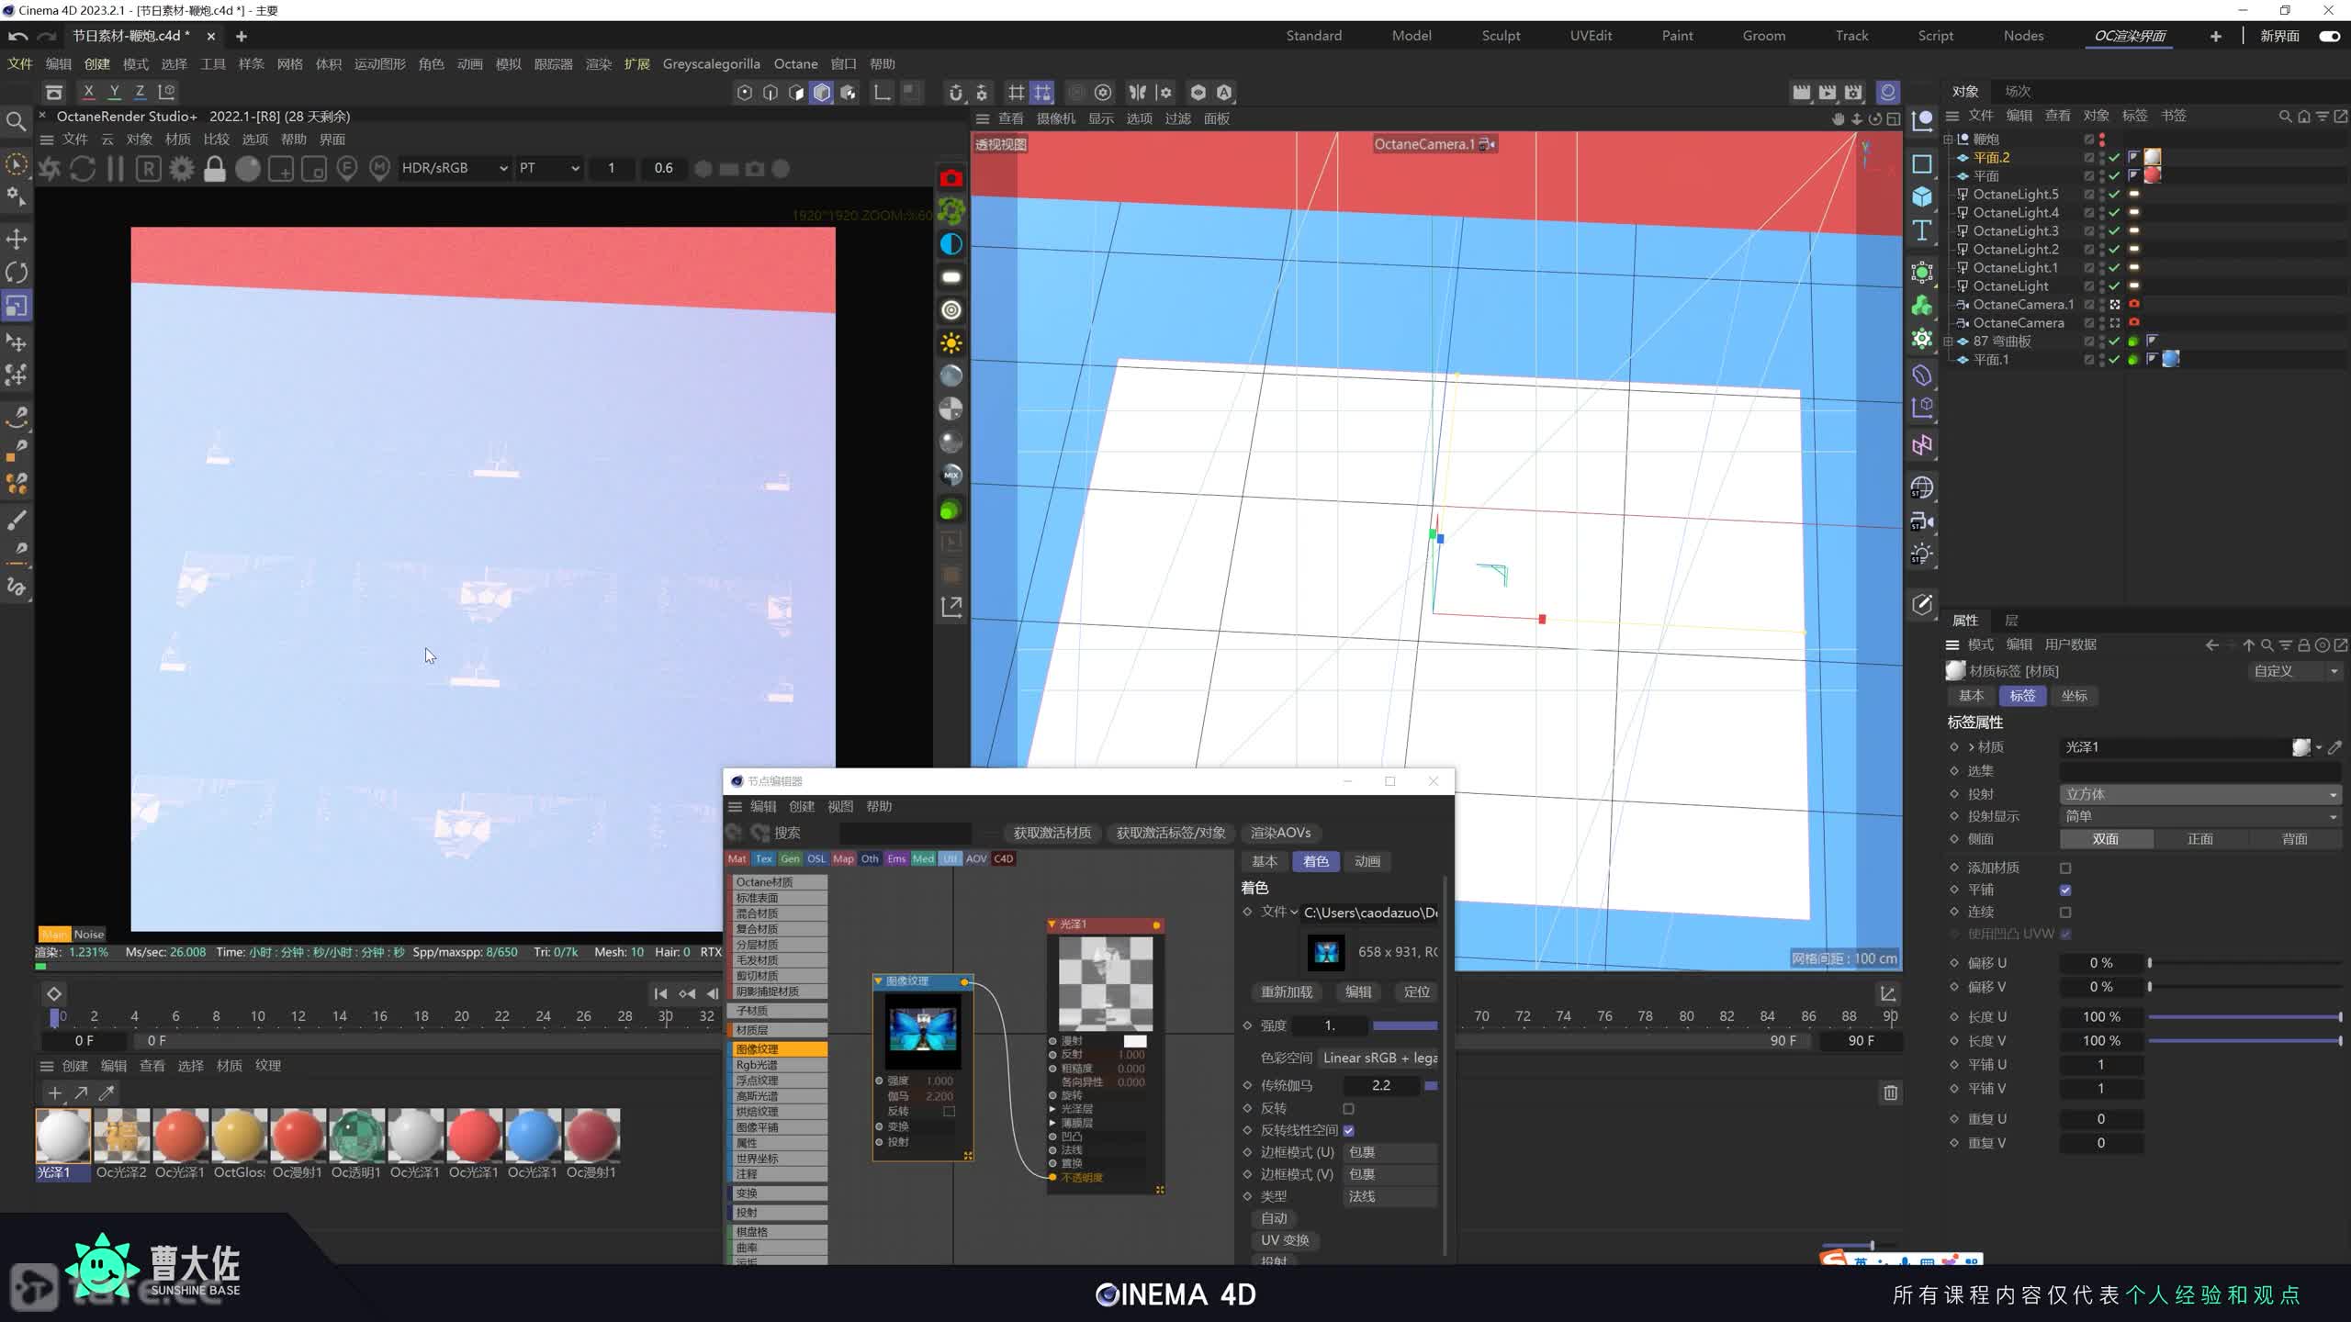Select the Move tool in left toolbar

pyautogui.click(x=17, y=240)
